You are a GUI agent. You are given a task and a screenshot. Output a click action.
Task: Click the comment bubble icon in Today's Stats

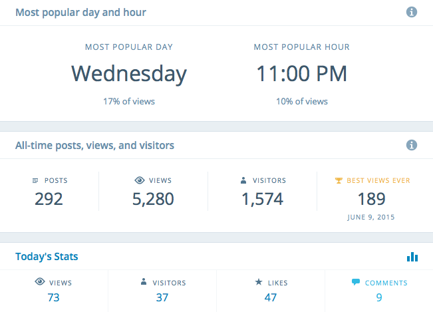pyautogui.click(x=356, y=283)
